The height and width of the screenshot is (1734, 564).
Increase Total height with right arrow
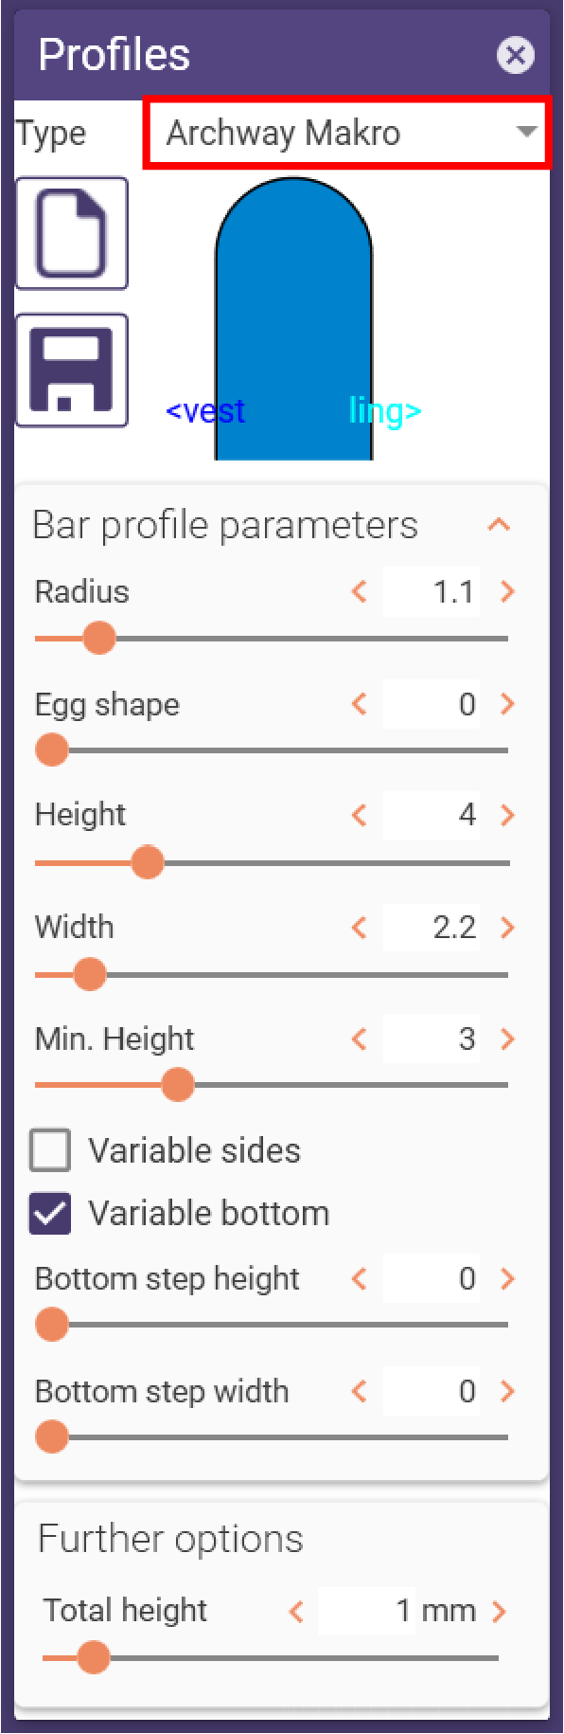click(499, 1611)
